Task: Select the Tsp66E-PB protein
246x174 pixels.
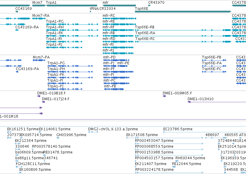Action: click(x=214, y=60)
